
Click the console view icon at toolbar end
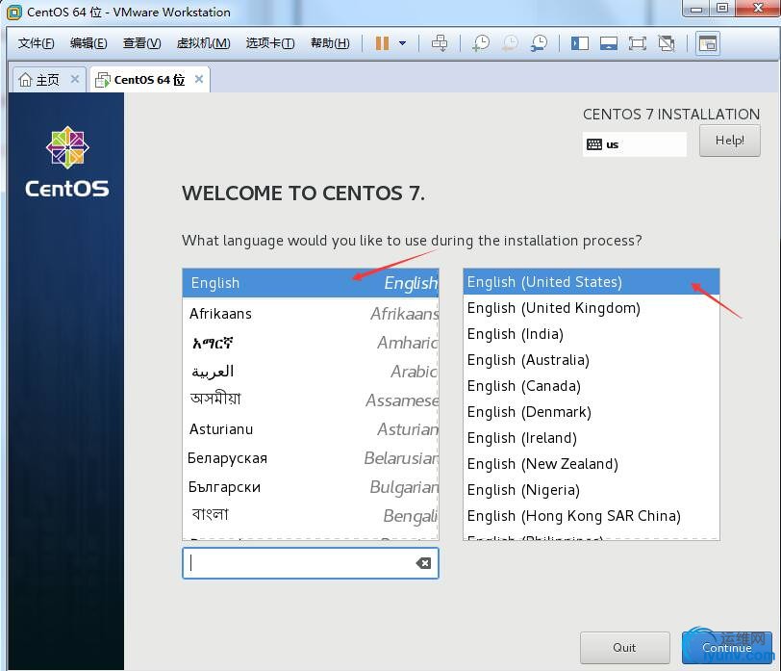pyautogui.click(x=708, y=43)
